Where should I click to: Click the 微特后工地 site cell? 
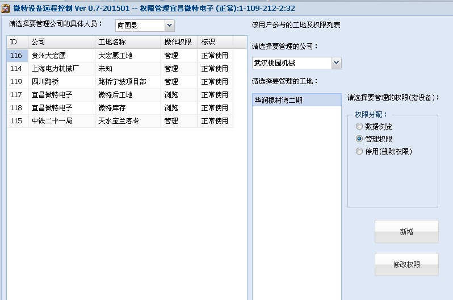coord(128,94)
